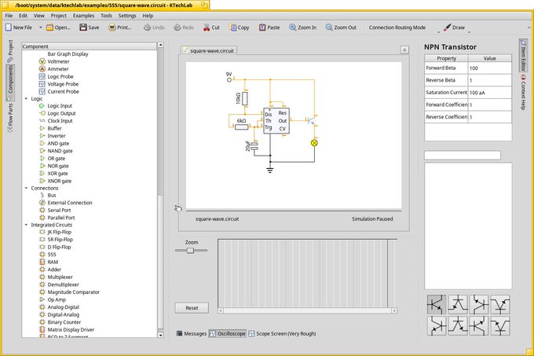Toggle the Messages bottom panel
534x356 pixels.
[x=192, y=333]
